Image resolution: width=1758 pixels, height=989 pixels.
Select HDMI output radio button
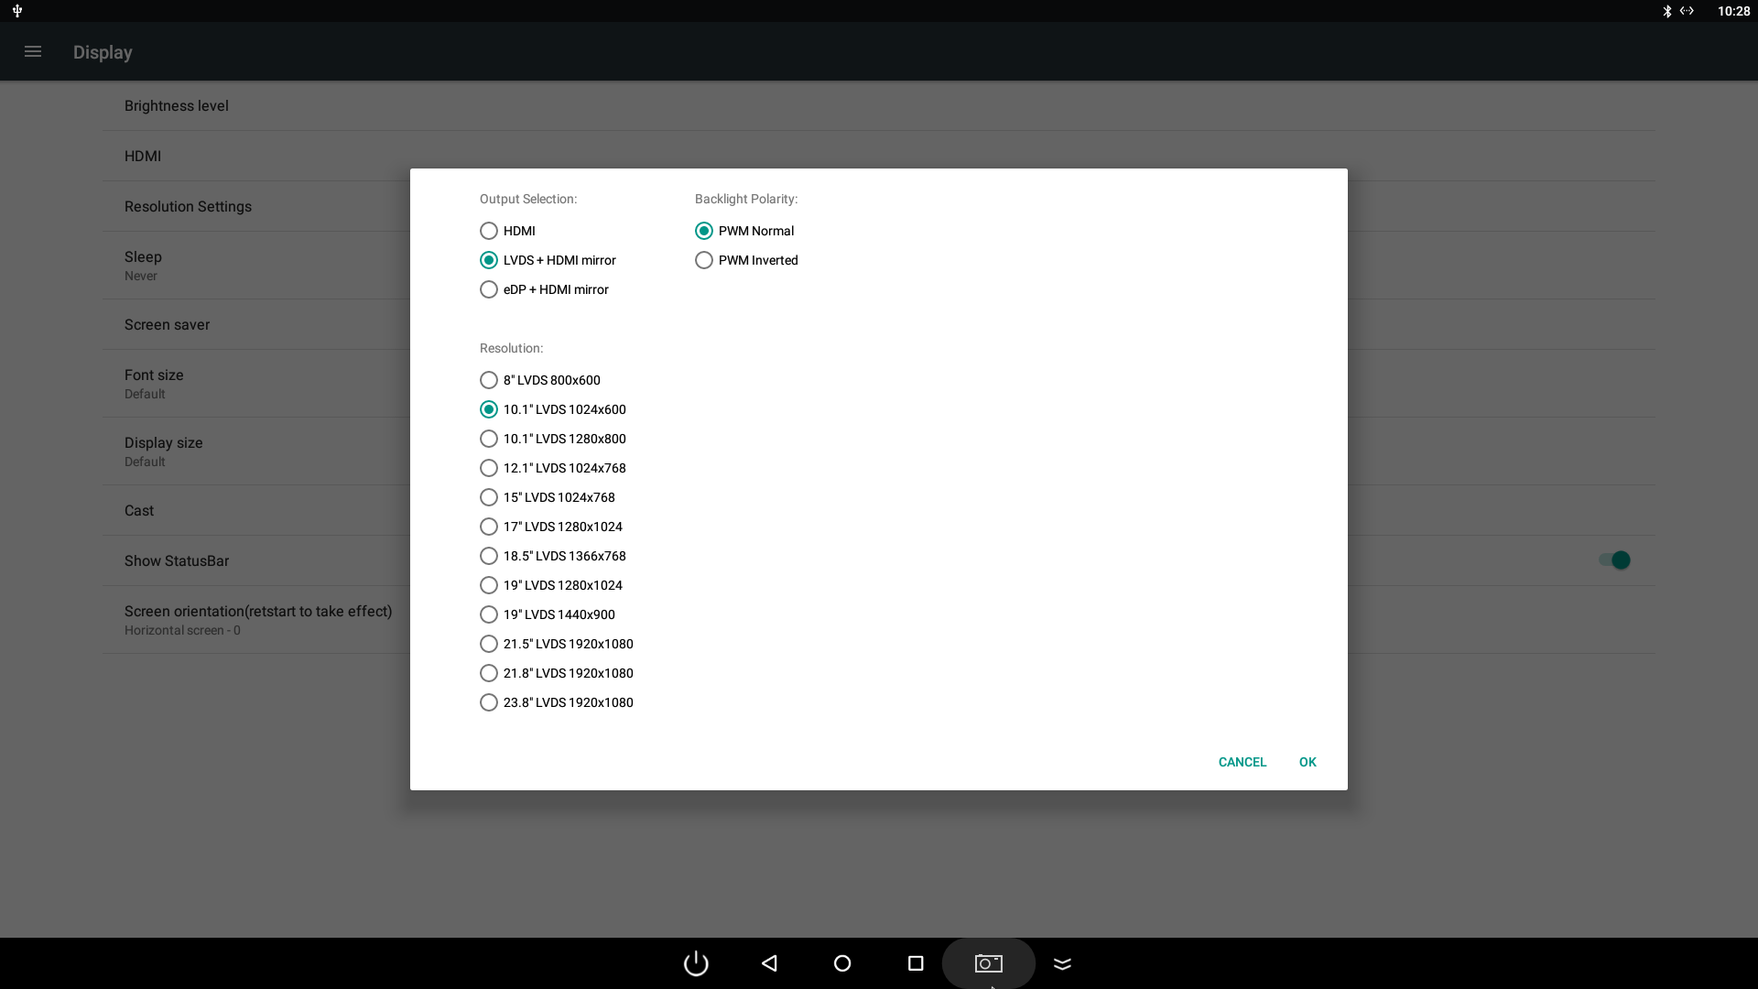click(489, 231)
